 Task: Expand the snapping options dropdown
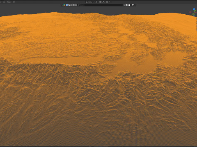(x=103, y=2)
